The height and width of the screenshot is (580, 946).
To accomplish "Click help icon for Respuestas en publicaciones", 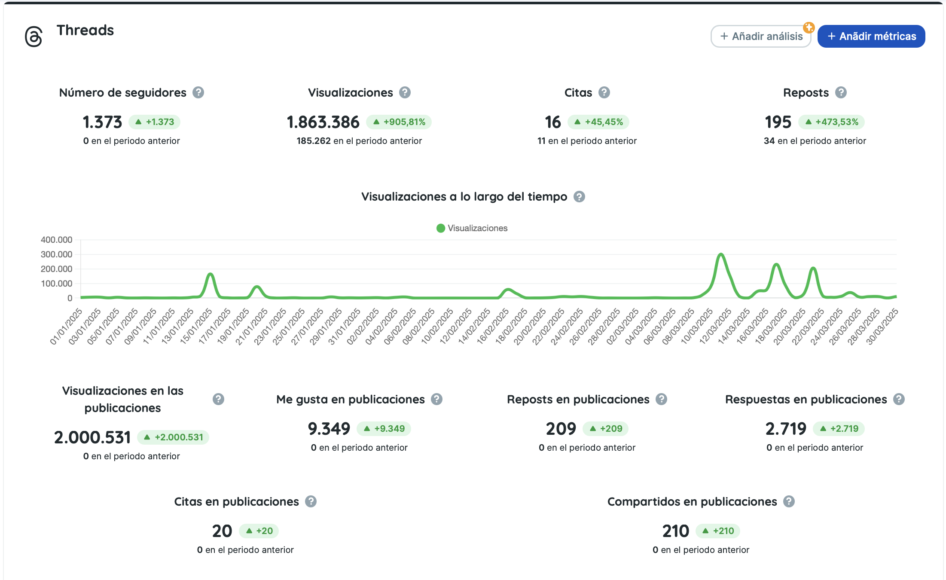I will coord(899,399).
